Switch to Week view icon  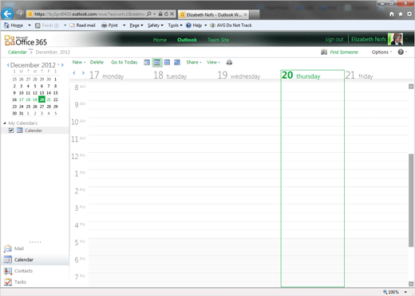167,62
